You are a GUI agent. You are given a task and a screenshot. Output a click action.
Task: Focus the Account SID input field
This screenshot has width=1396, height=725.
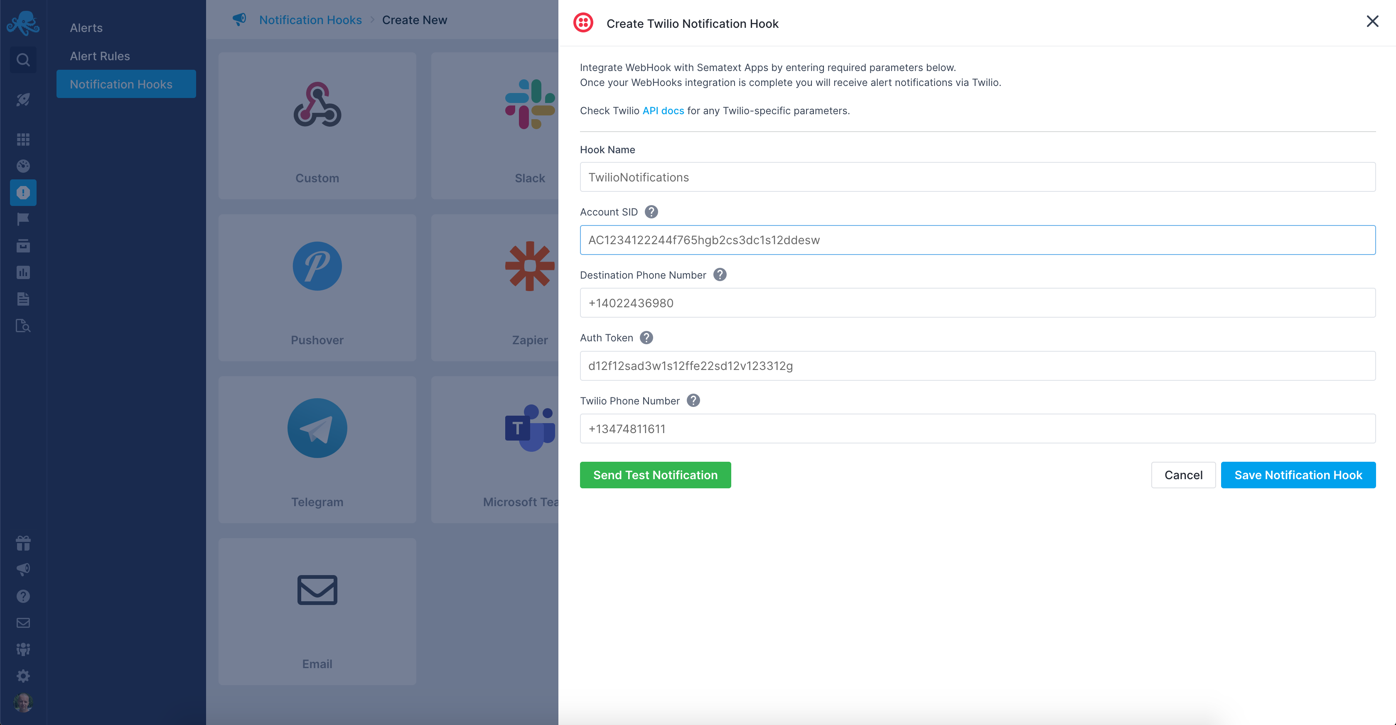tap(977, 240)
